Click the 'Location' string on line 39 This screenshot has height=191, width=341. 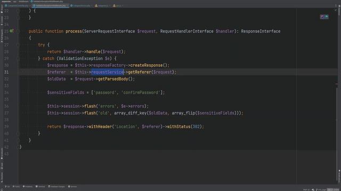[x=126, y=127]
